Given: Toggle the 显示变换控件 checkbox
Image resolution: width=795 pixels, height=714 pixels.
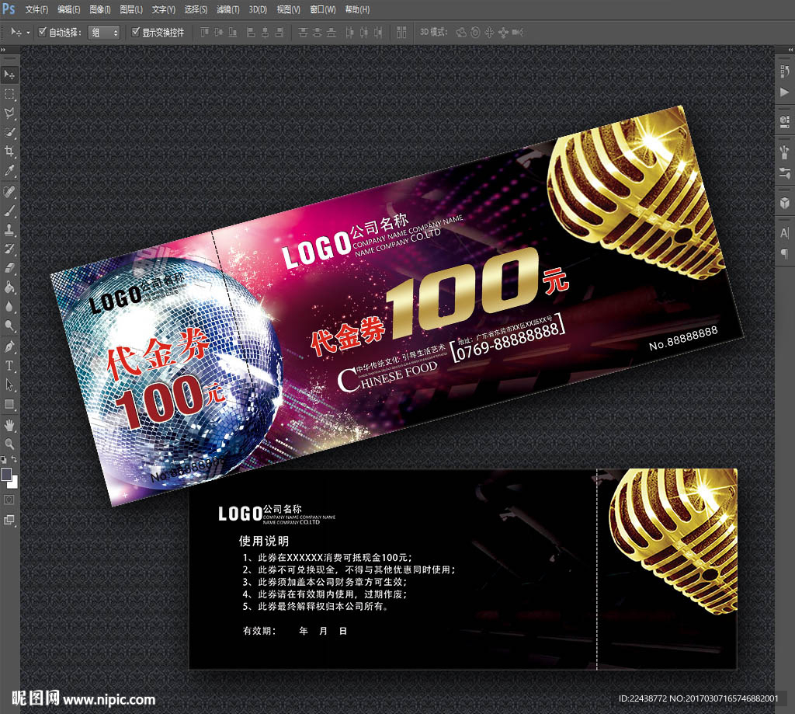Looking at the screenshot, I should coord(135,32).
